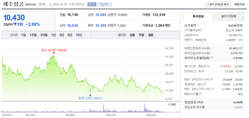Click the red 3.75매수 opinion value
249x118 pixels.
click(226, 66)
